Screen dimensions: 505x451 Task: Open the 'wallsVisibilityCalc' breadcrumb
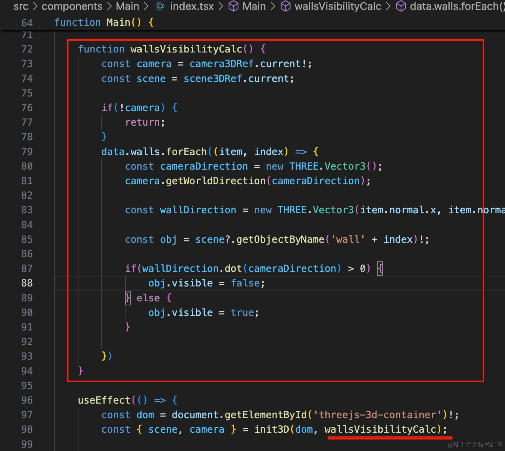tap(338, 6)
